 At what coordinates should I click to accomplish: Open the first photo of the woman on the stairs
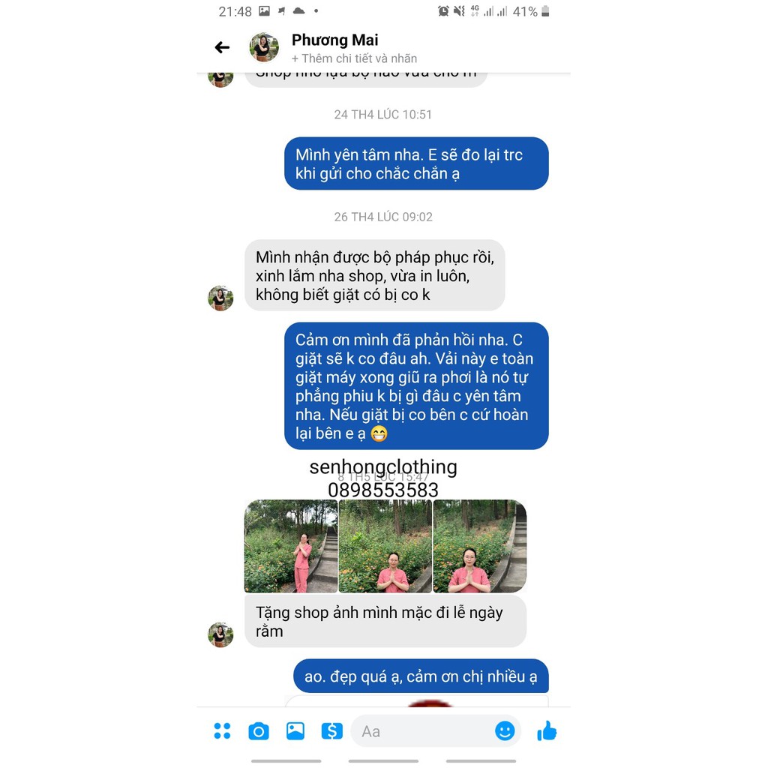[291, 546]
